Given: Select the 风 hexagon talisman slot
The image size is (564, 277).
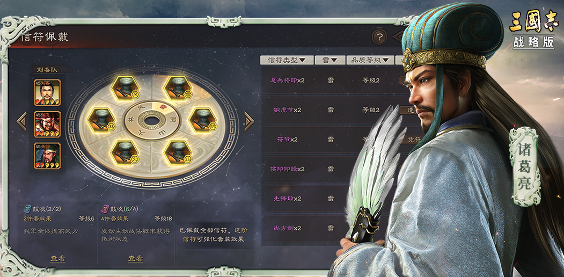Looking at the screenshot, I should [x=125, y=88].
